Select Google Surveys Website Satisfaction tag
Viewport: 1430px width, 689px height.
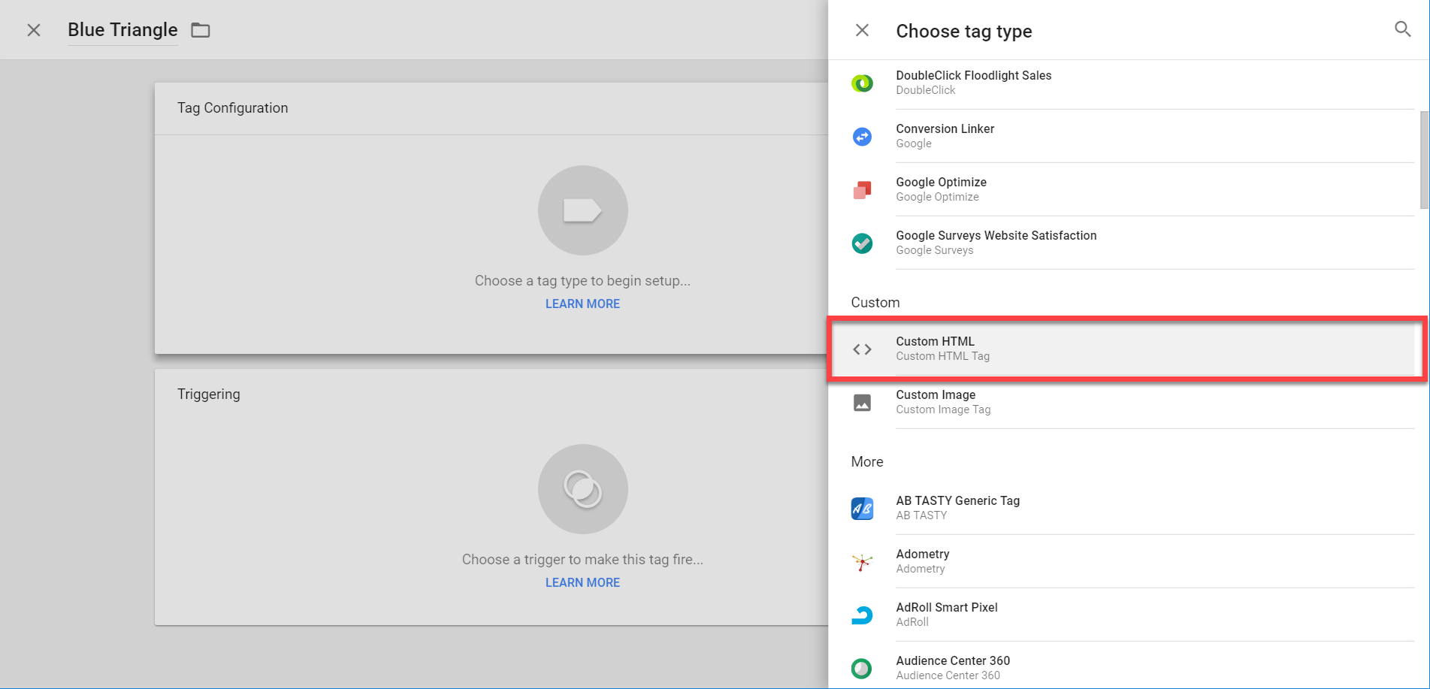(1121, 243)
